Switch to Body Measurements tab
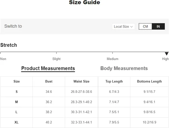This screenshot has height=128, width=169. click(x=124, y=68)
